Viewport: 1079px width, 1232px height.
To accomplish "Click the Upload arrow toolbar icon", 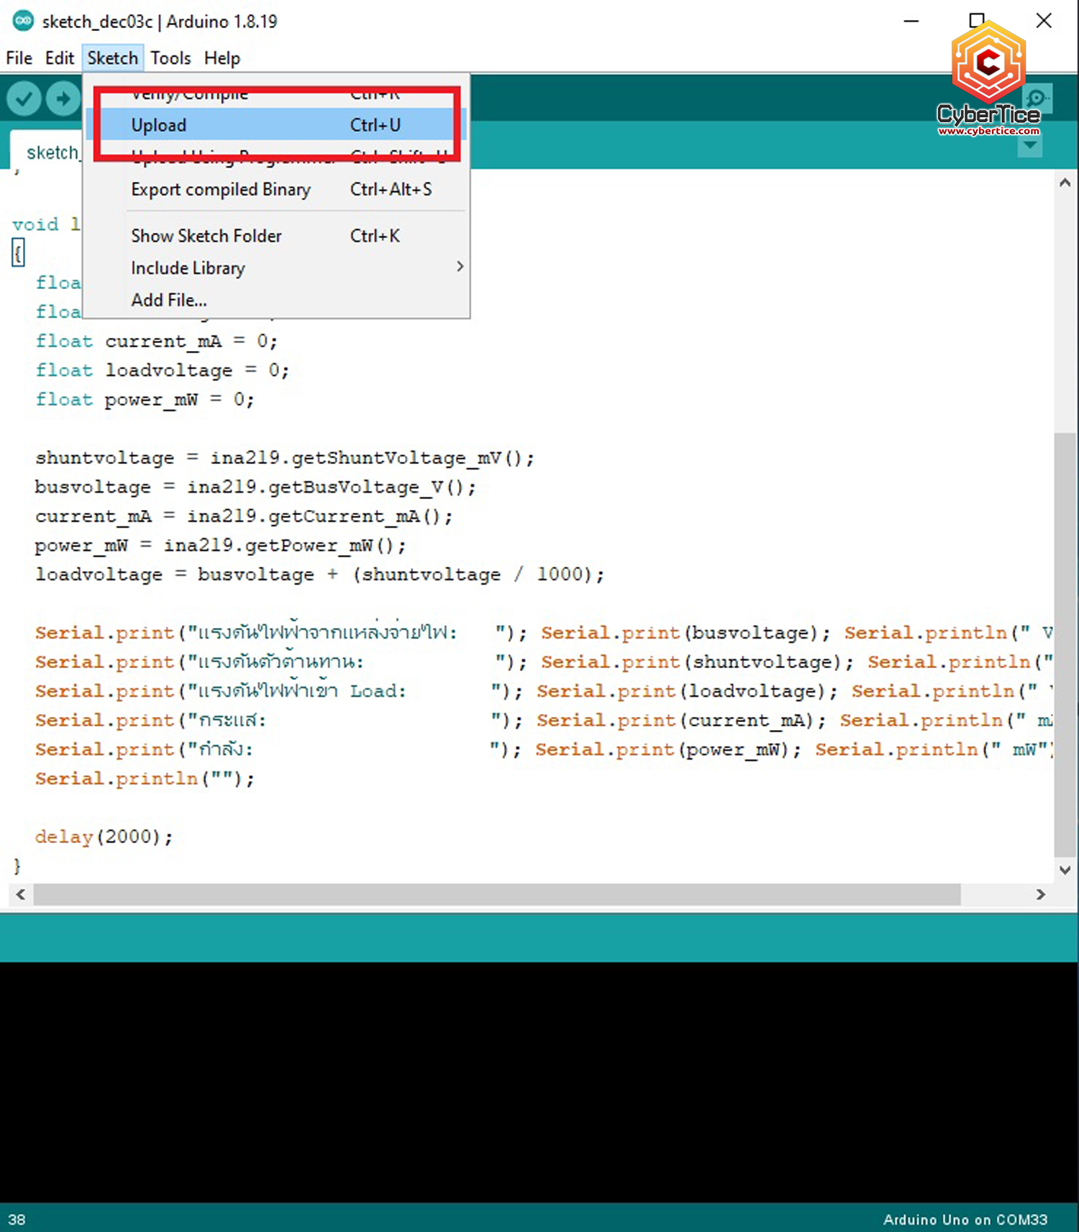I will point(63,98).
